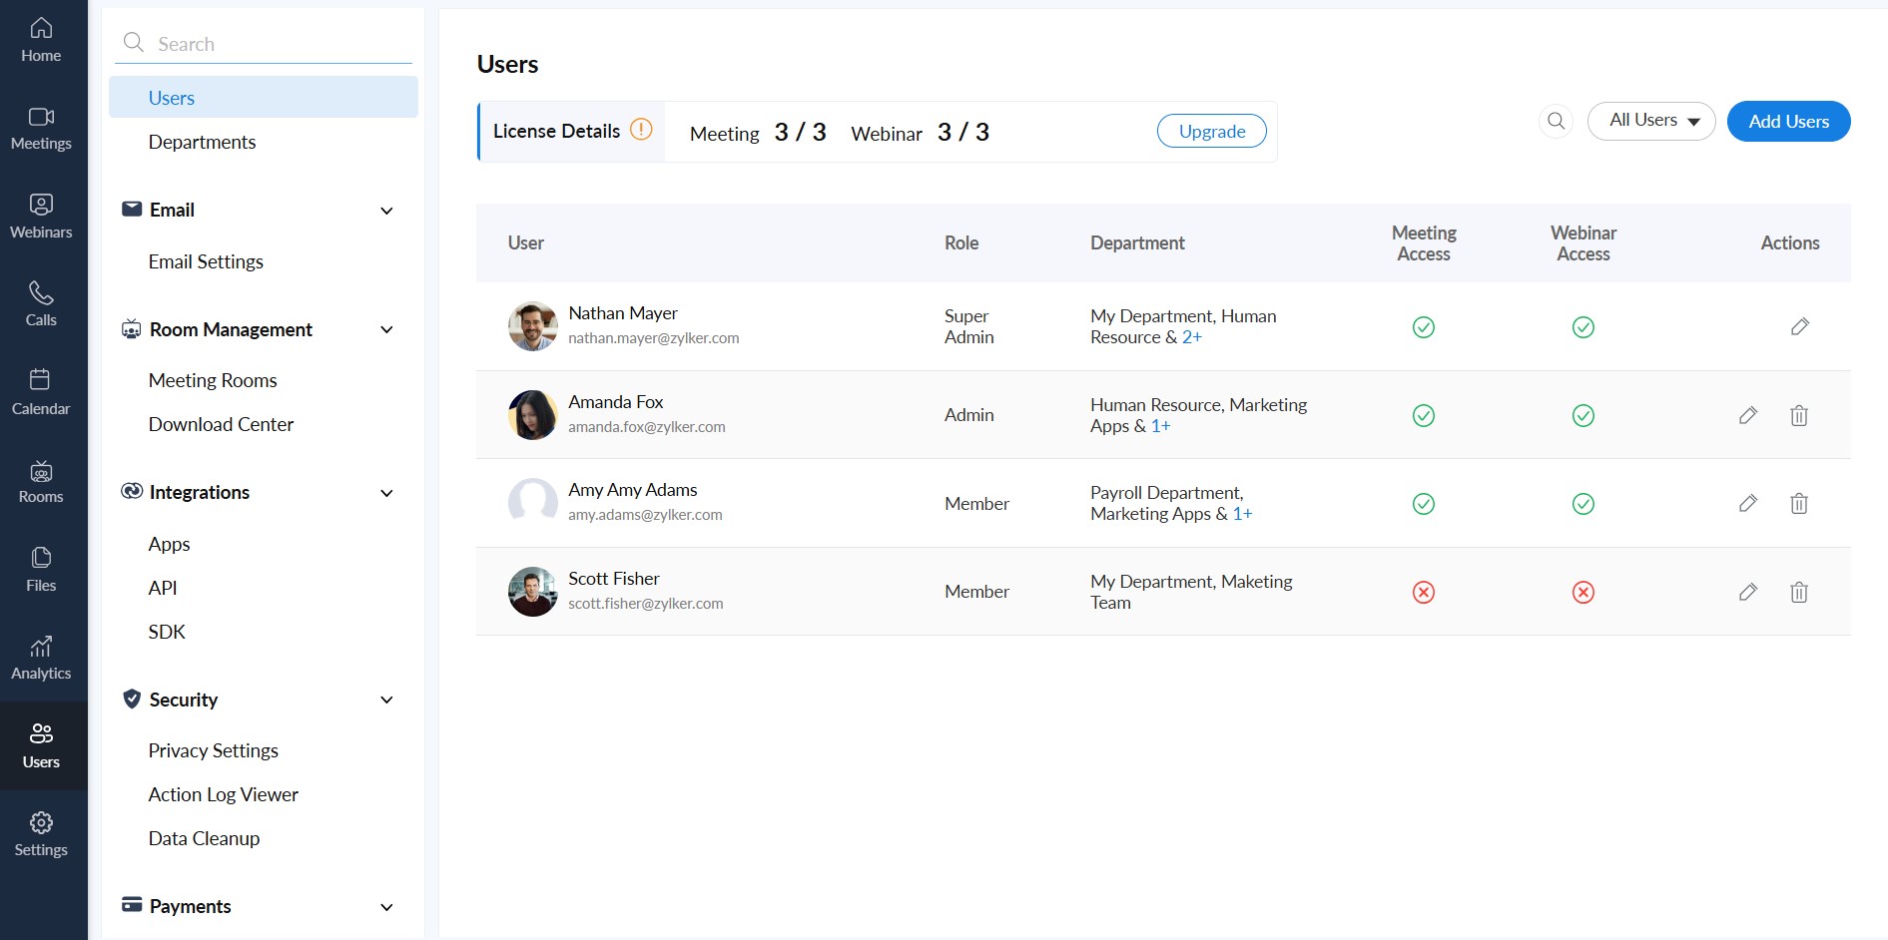Screen dimensions: 1888x940
Task: Open the Rooms icon in sidebar
Action: [x=41, y=481]
